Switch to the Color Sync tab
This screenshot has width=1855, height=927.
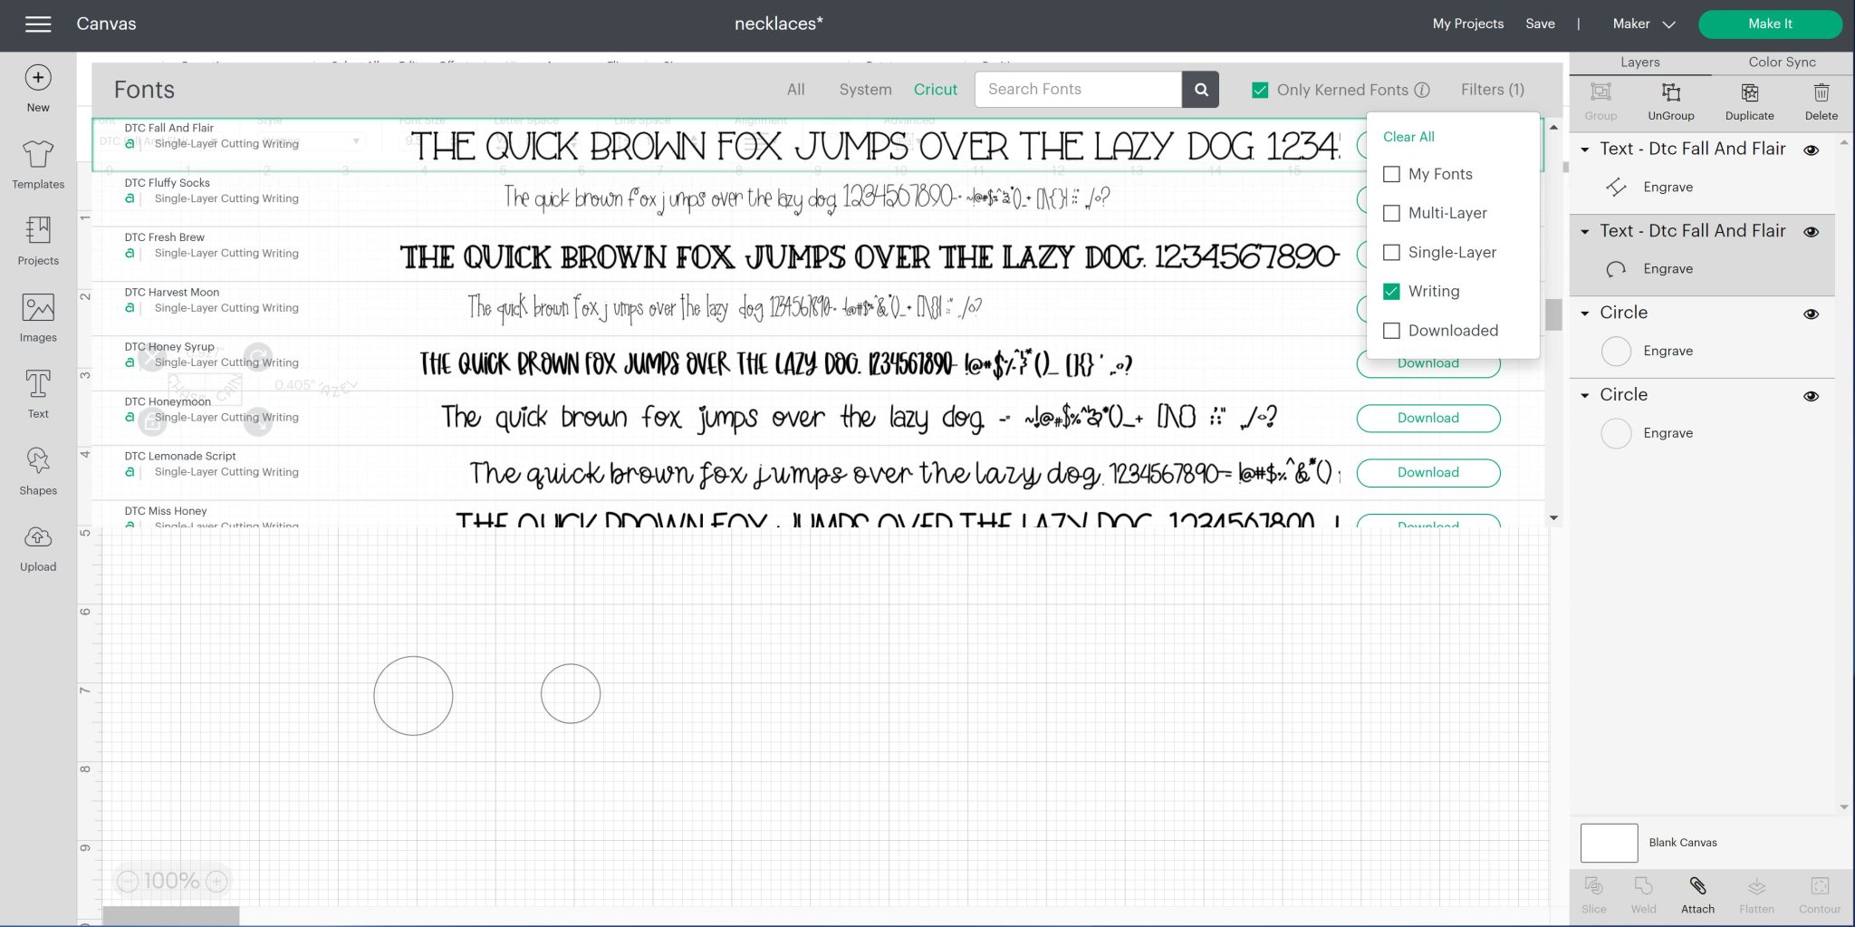pyautogui.click(x=1782, y=63)
